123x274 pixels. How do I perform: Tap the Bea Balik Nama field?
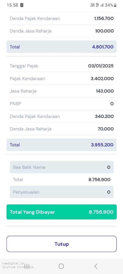point(61,167)
